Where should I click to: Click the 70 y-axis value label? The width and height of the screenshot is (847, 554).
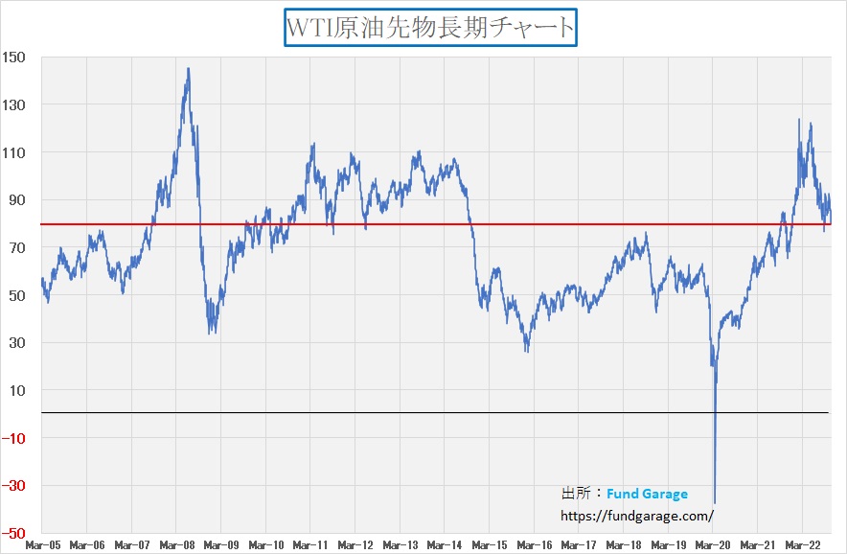18,247
